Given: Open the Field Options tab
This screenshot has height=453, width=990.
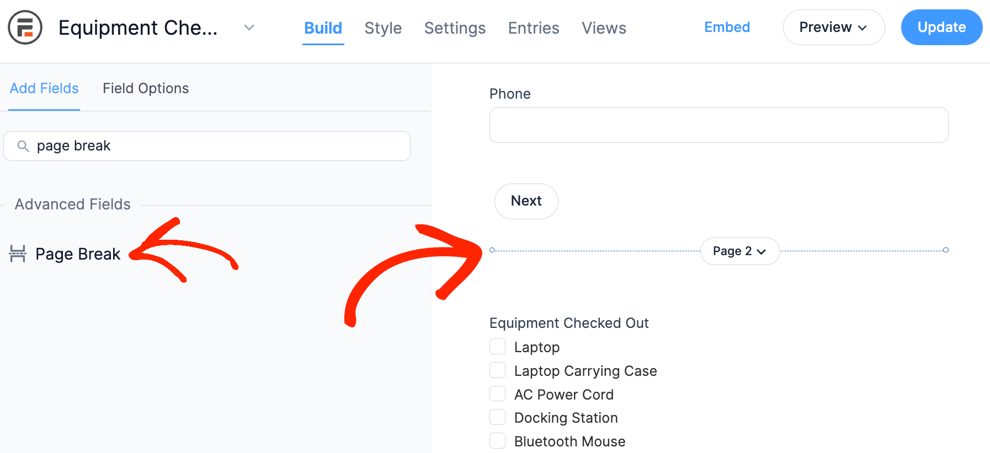Looking at the screenshot, I should (x=146, y=88).
